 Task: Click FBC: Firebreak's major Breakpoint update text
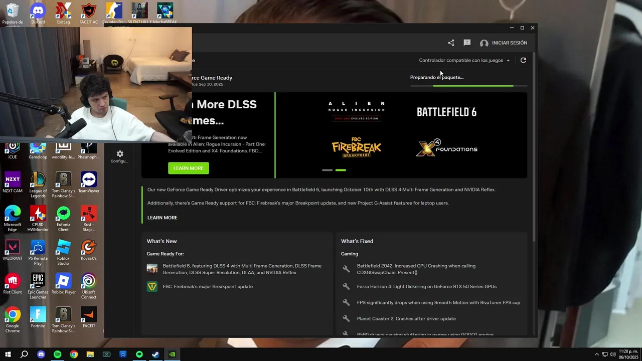(x=208, y=286)
